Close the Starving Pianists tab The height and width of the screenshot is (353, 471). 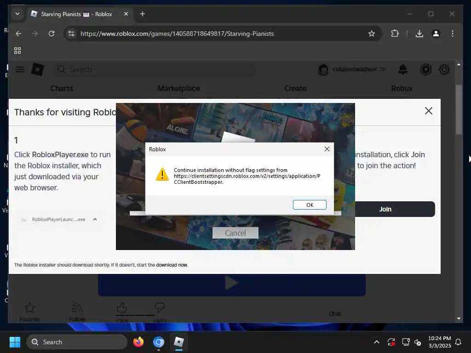(126, 14)
